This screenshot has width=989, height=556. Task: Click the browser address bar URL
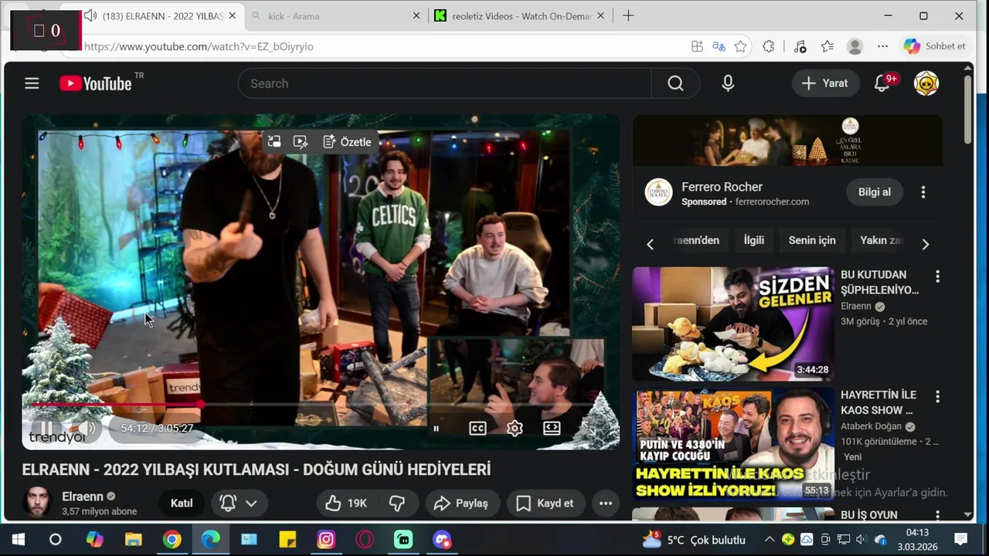199,46
